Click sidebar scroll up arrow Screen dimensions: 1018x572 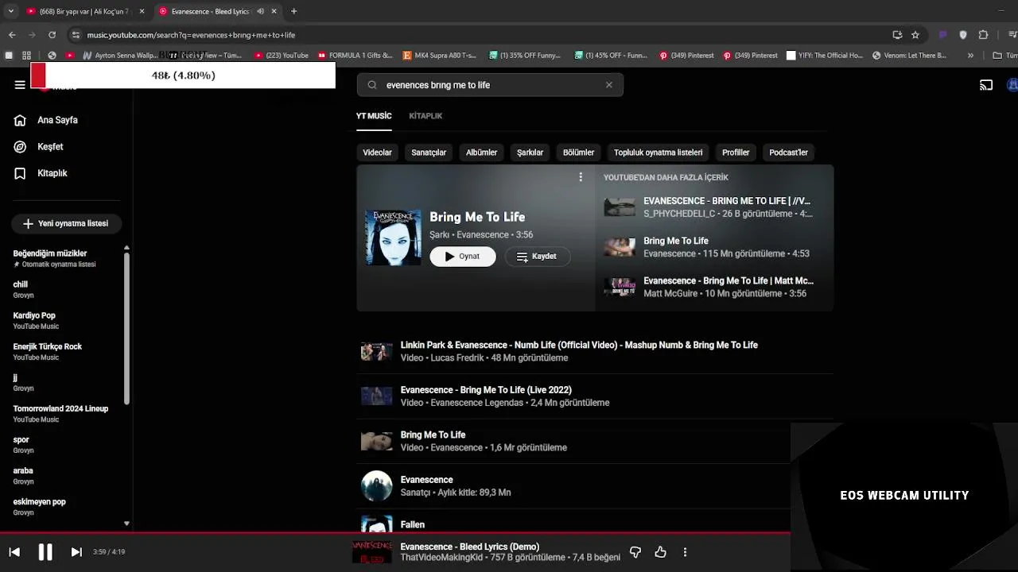[126, 248]
